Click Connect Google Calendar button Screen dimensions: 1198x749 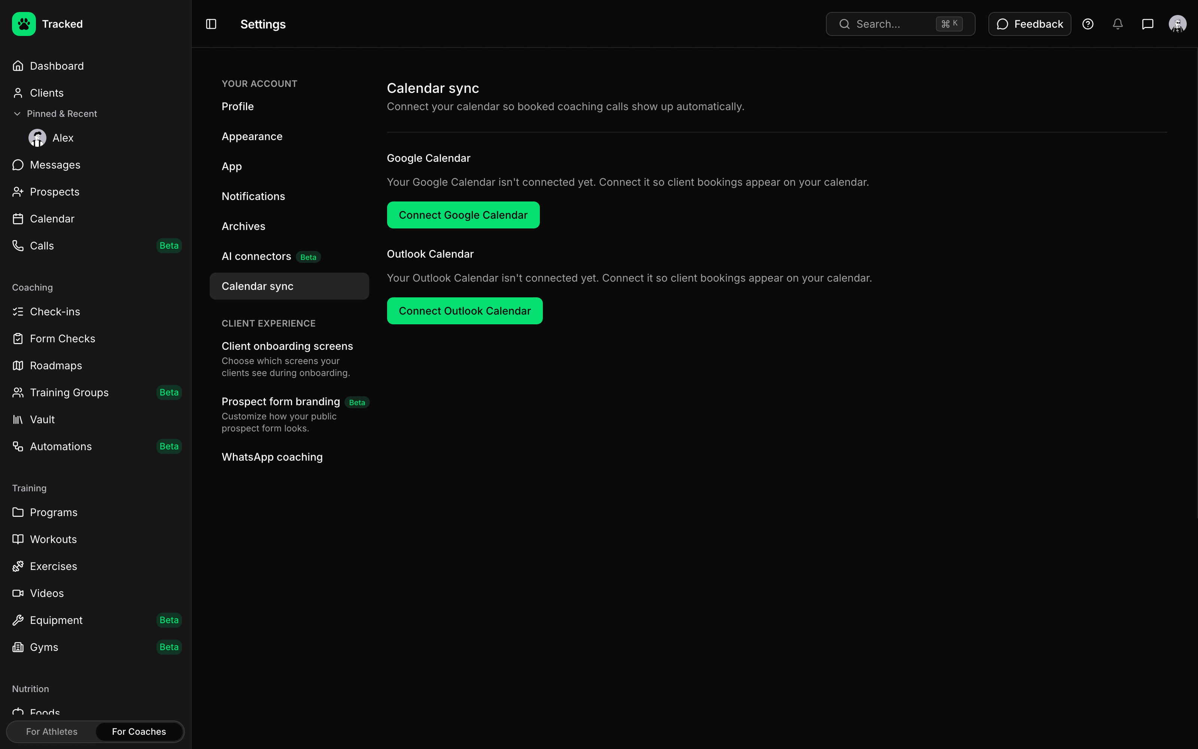coord(463,215)
